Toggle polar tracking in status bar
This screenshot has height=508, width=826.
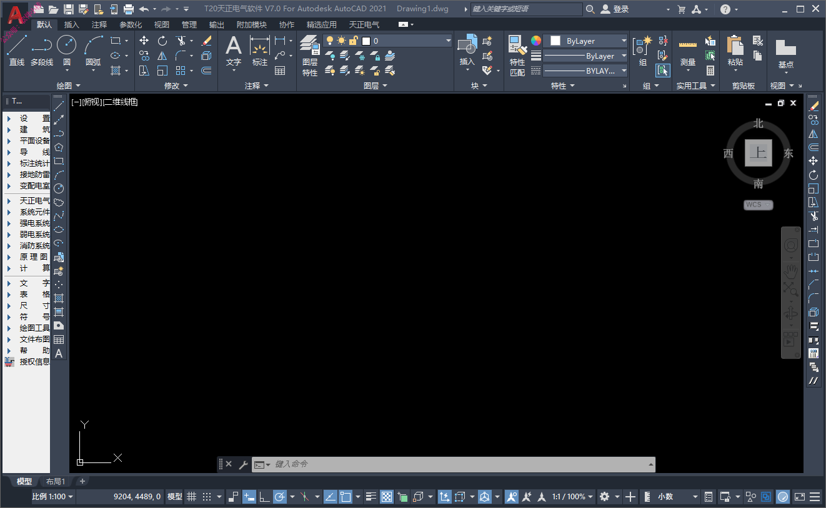pyautogui.click(x=280, y=497)
